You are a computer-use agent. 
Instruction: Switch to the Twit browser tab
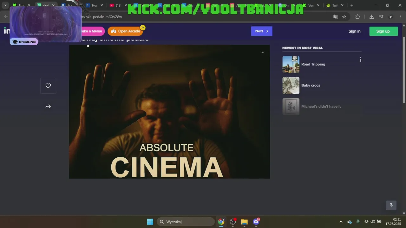pyautogui.click(x=335, y=5)
